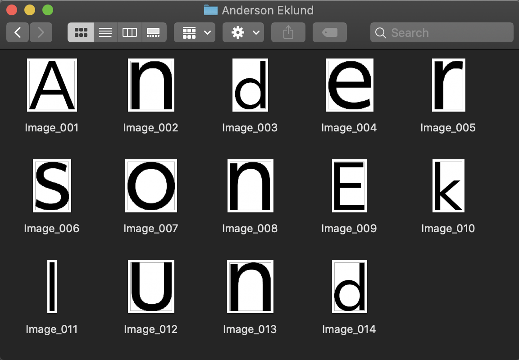Select the Image_006 letter s thumbnail
519x360 pixels.
point(52,186)
